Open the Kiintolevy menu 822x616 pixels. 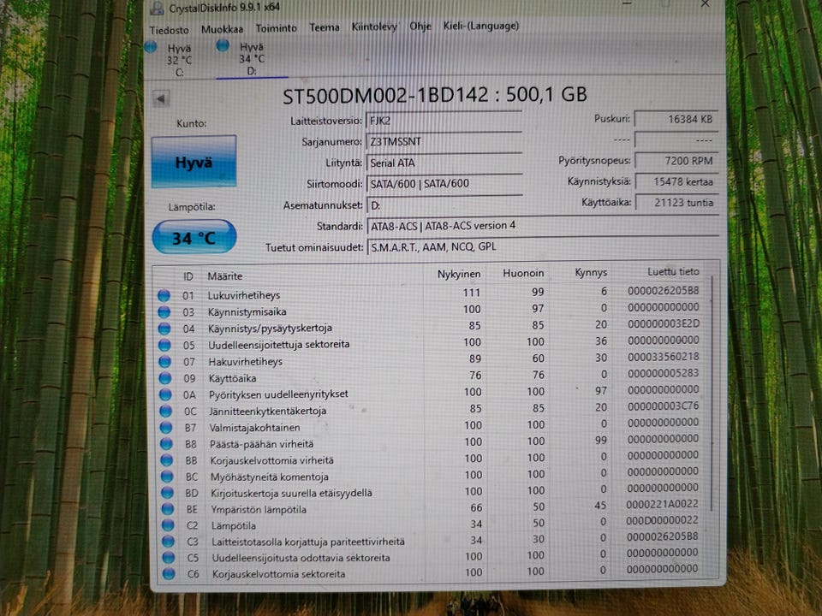click(374, 27)
